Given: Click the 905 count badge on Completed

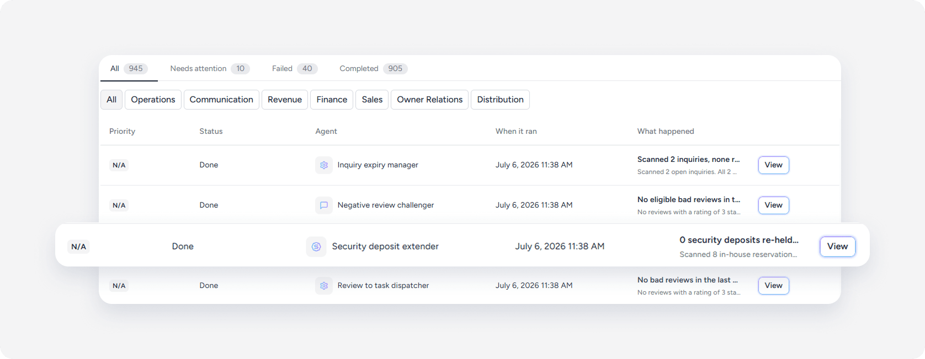Looking at the screenshot, I should [x=395, y=69].
